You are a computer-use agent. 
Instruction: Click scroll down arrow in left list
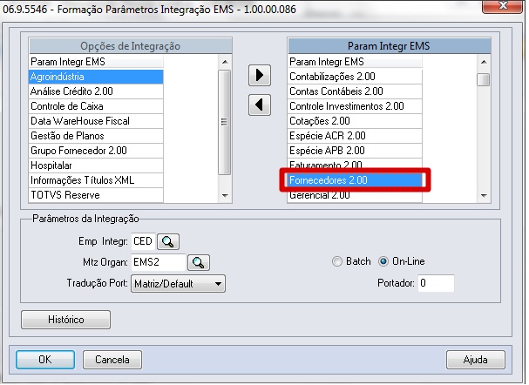tap(225, 195)
